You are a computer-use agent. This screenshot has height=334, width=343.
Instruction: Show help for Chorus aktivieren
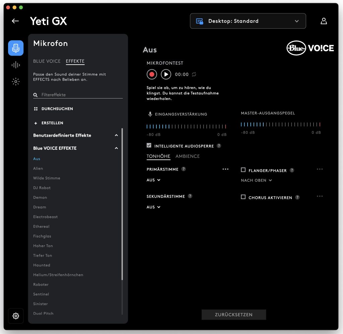[x=297, y=197]
